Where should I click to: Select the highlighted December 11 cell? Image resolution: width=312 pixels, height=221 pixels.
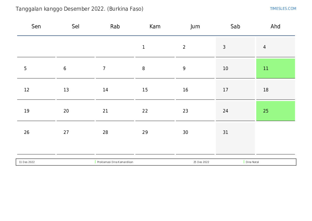coord(275,68)
